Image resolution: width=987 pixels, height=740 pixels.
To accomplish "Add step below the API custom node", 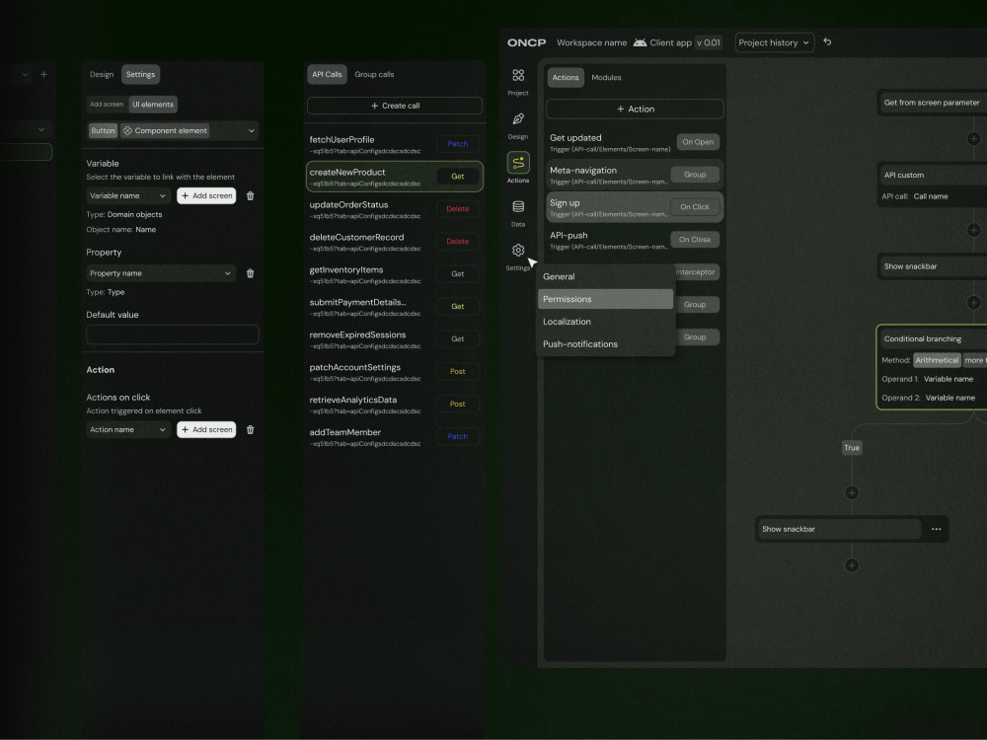I will [x=974, y=230].
